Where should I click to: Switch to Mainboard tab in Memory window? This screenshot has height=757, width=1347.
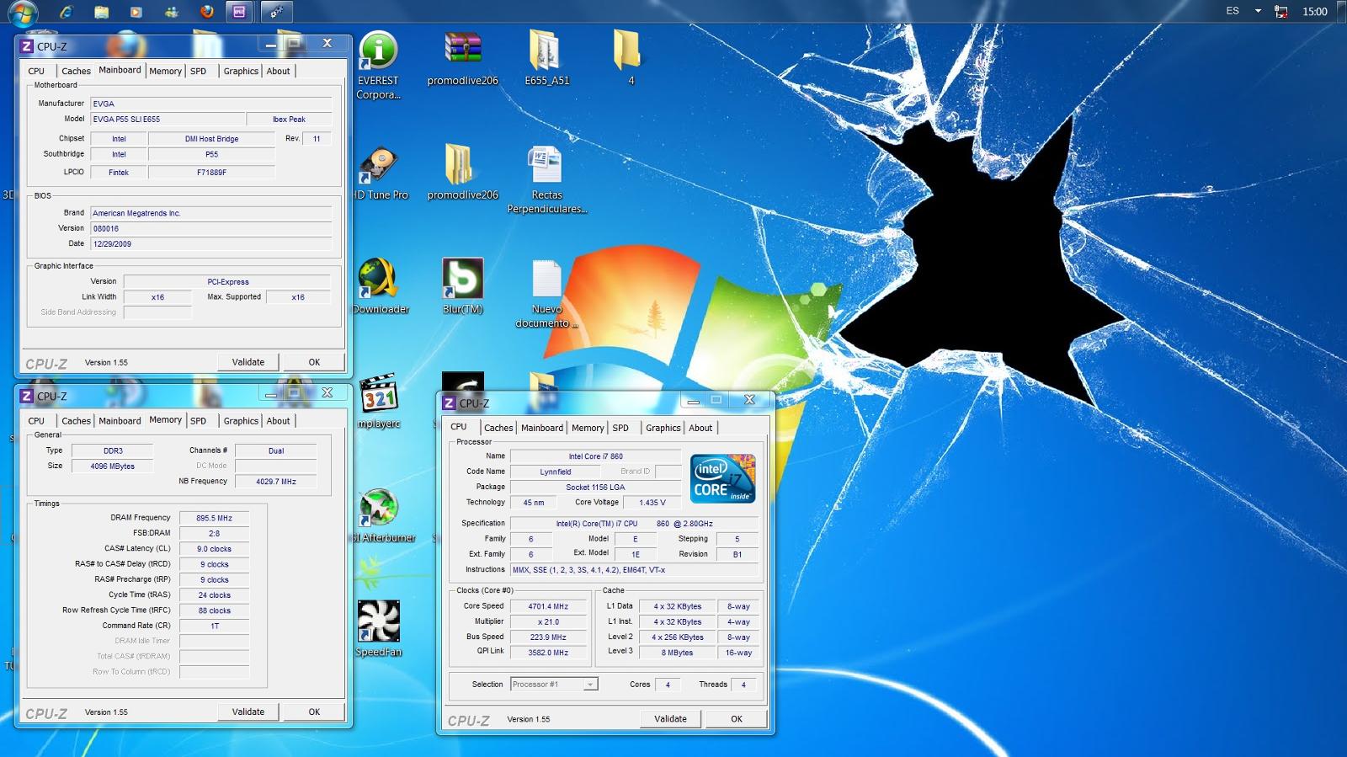tap(120, 420)
